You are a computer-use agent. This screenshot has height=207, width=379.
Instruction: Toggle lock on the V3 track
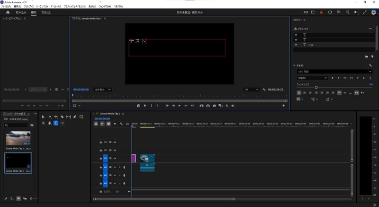tap(100, 142)
